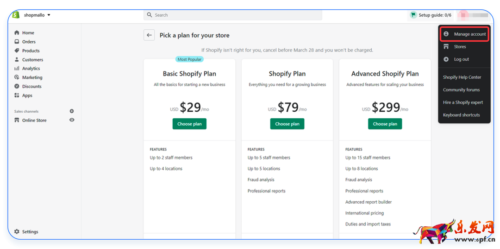Click the Home icon in sidebar
The width and height of the screenshot is (500, 249).
pyautogui.click(x=17, y=33)
